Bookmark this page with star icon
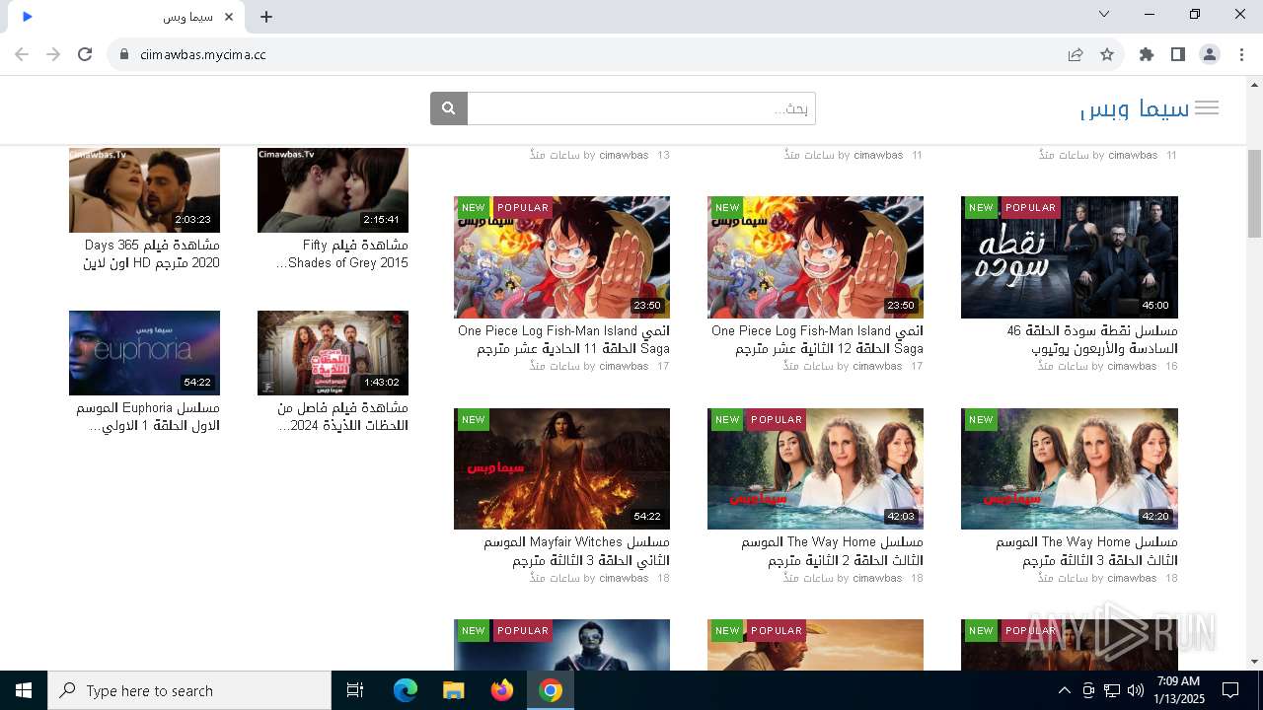The image size is (1263, 710). pos(1107,54)
